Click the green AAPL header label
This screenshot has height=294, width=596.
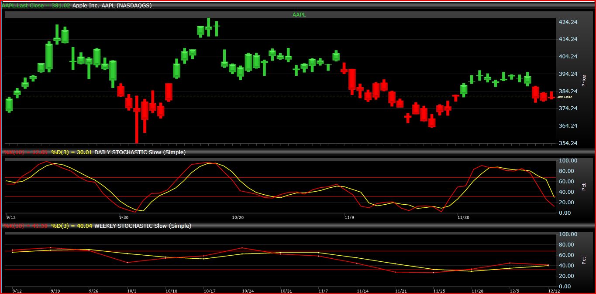coord(298,15)
